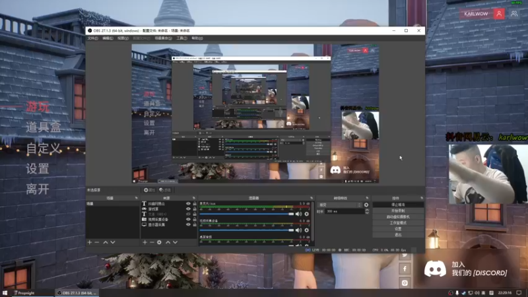This screenshot has width=528, height=297.
Task: Toggle lock on 显示器采集 source
Action: pyautogui.click(x=195, y=224)
